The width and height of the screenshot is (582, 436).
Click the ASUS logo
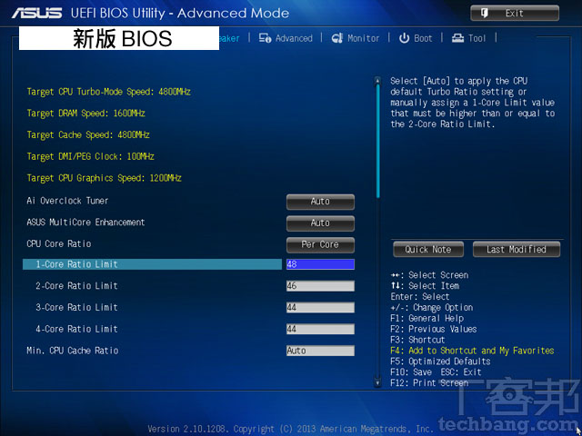tap(36, 14)
